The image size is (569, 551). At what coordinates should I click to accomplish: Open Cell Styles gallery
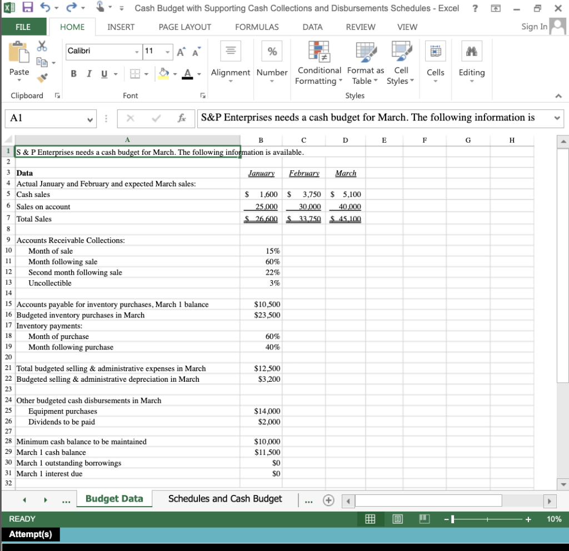[401, 63]
